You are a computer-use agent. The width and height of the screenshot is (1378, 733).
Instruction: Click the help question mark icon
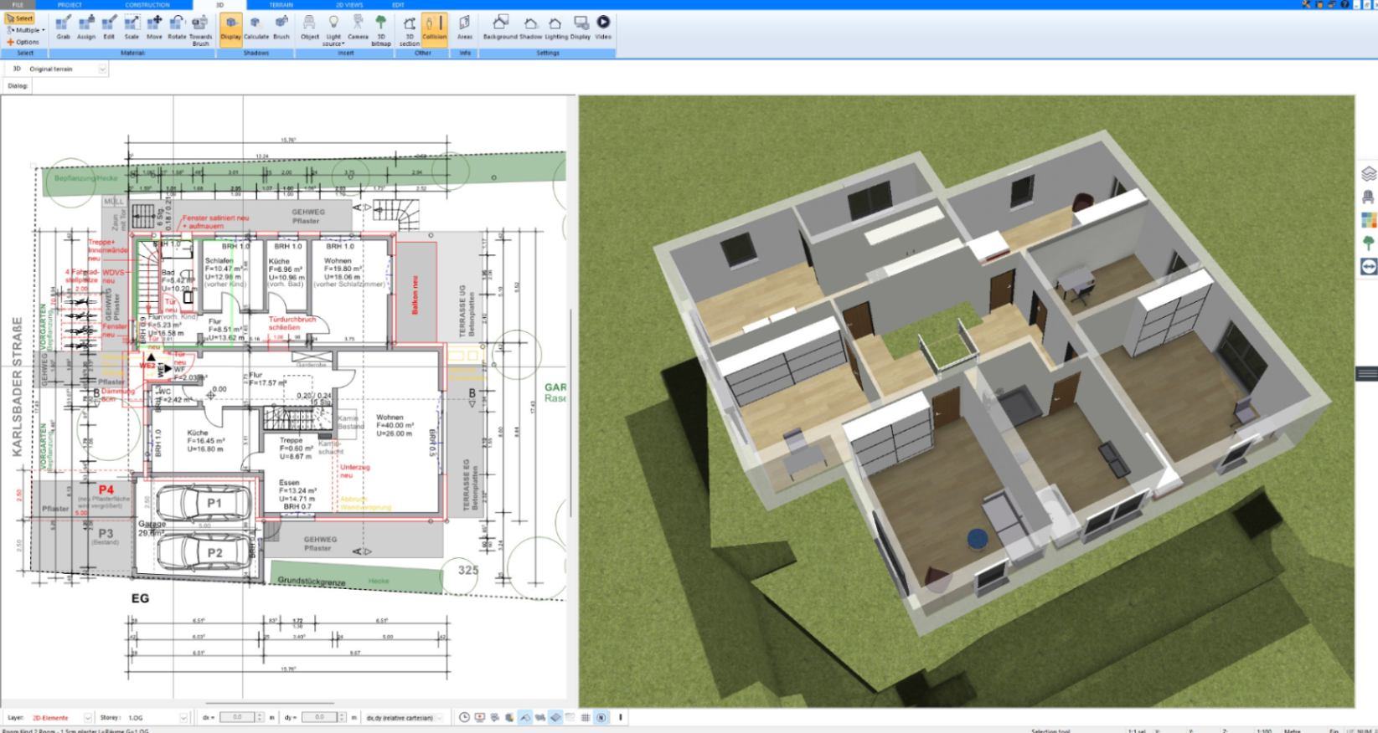point(1344,5)
